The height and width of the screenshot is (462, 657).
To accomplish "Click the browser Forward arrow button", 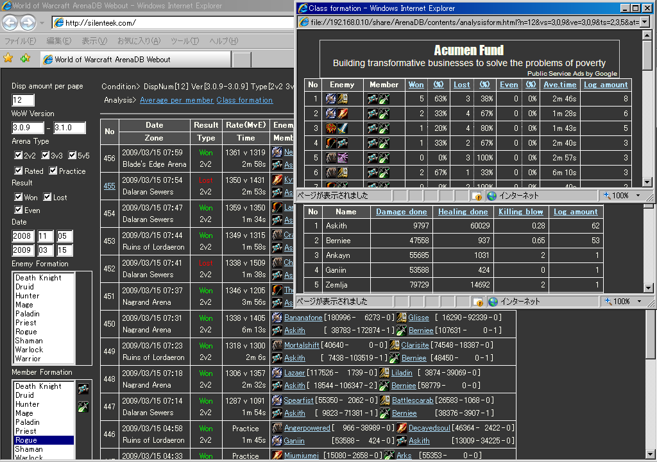I will coord(28,22).
